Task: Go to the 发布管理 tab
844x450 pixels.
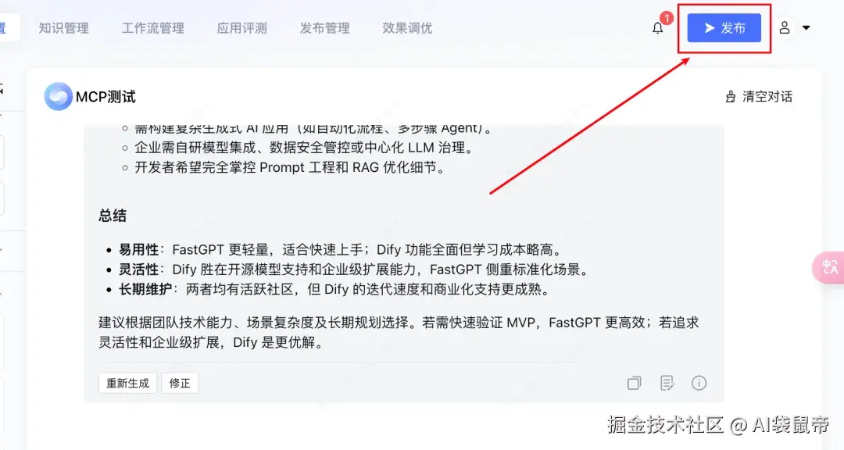Action: click(x=324, y=28)
